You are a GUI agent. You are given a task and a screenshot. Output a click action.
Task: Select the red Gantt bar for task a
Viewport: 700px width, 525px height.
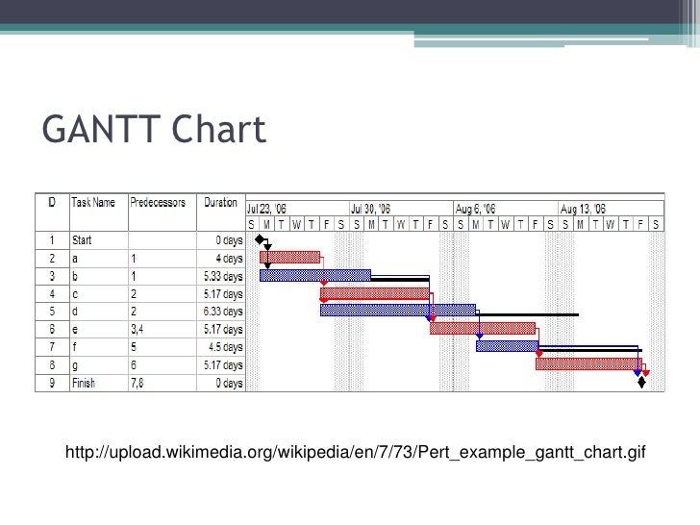[x=289, y=257]
